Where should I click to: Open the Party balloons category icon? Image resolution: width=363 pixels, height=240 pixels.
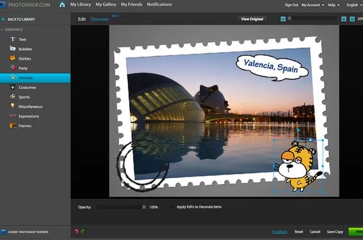[13, 68]
